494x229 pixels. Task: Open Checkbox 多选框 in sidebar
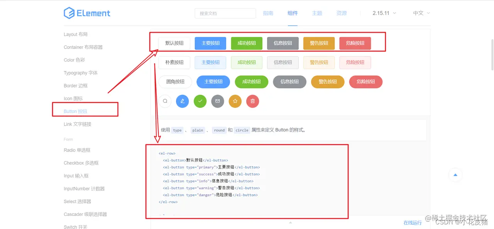pos(81,163)
